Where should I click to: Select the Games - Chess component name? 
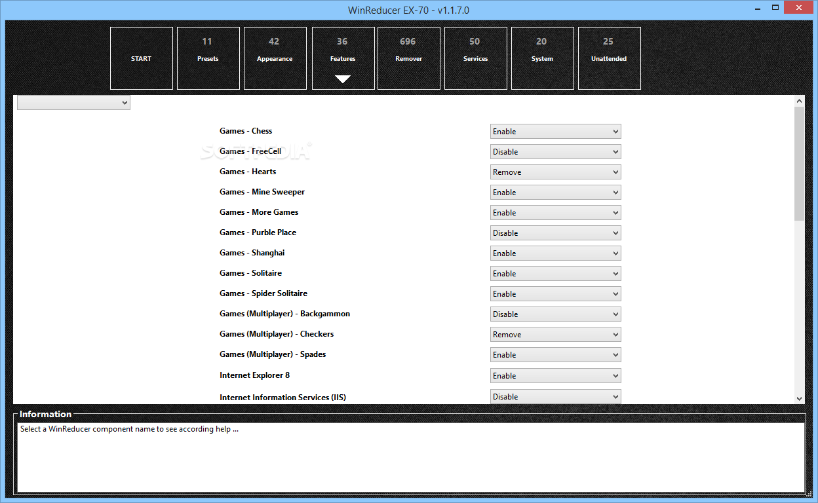pos(246,131)
